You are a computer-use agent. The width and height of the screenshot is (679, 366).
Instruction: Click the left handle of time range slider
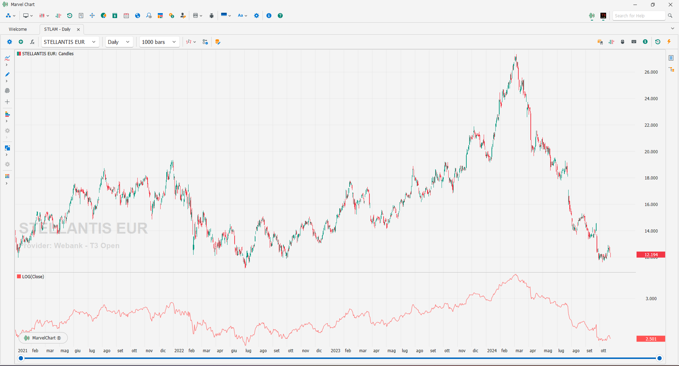click(21, 358)
